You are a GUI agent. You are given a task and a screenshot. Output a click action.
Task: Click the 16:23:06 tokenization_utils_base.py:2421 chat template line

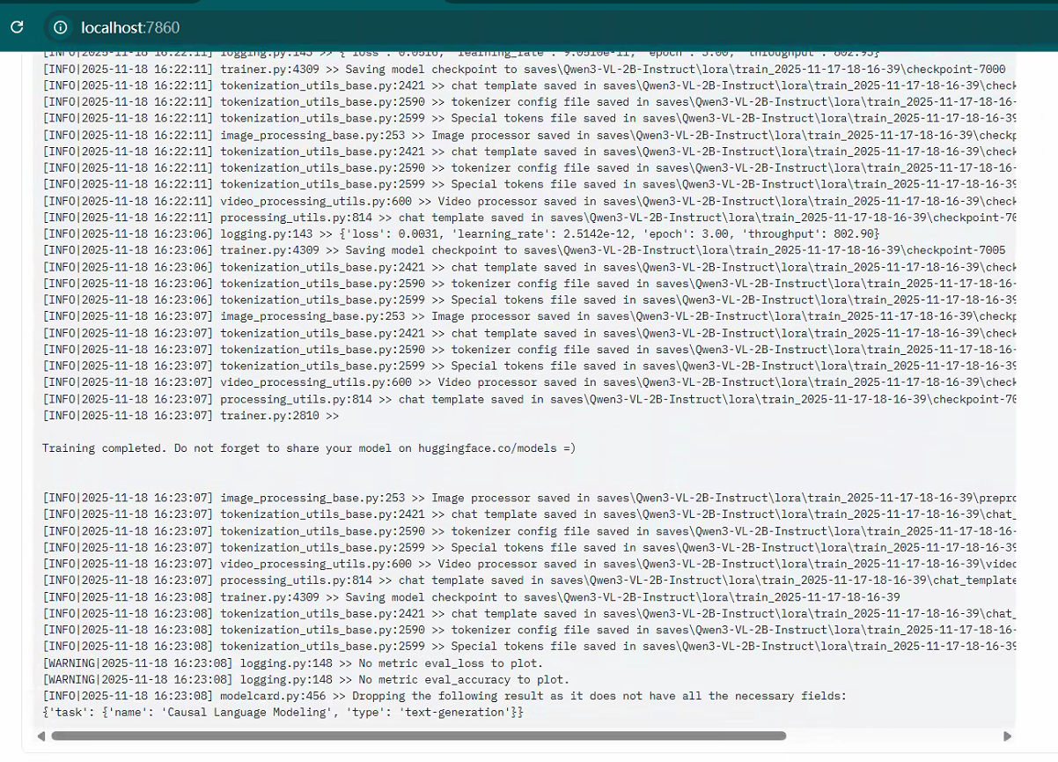pyautogui.click(x=529, y=267)
